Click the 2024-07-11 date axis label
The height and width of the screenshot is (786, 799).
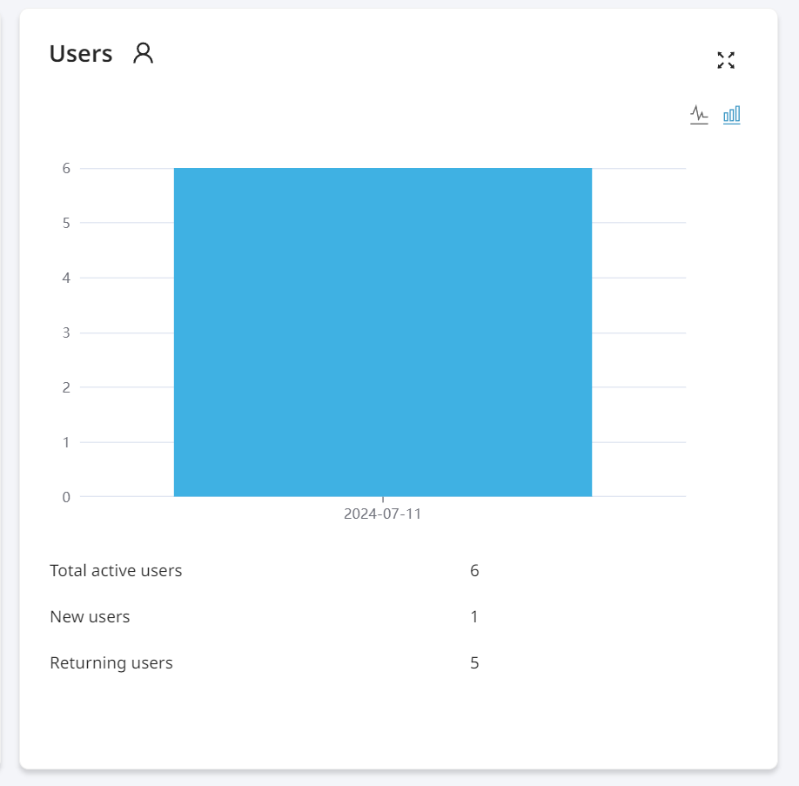point(382,514)
